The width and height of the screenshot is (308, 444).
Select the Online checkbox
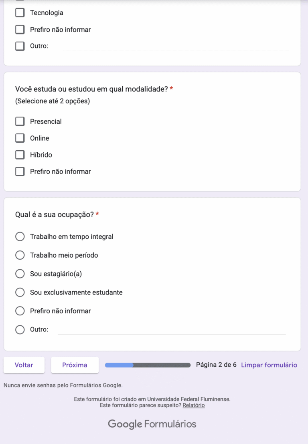point(20,138)
